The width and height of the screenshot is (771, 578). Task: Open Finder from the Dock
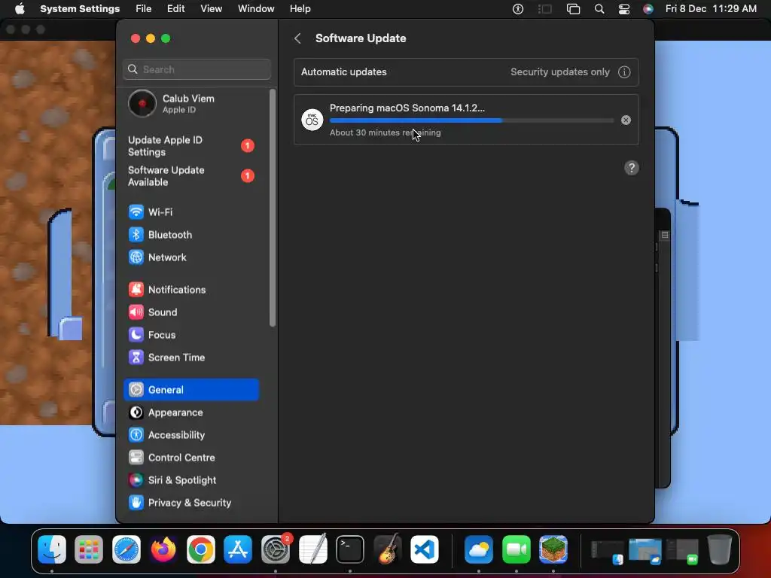pos(52,549)
